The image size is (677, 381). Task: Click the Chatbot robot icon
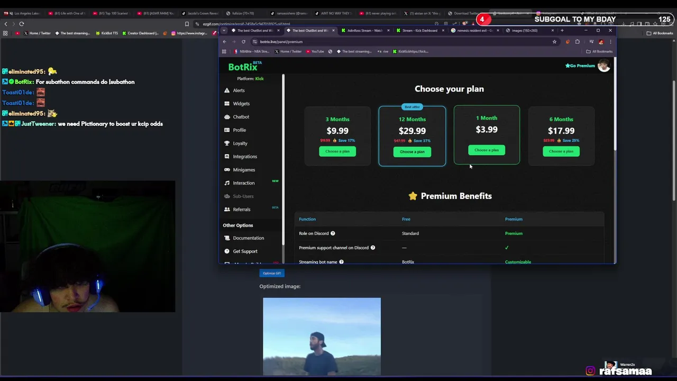pos(227,117)
